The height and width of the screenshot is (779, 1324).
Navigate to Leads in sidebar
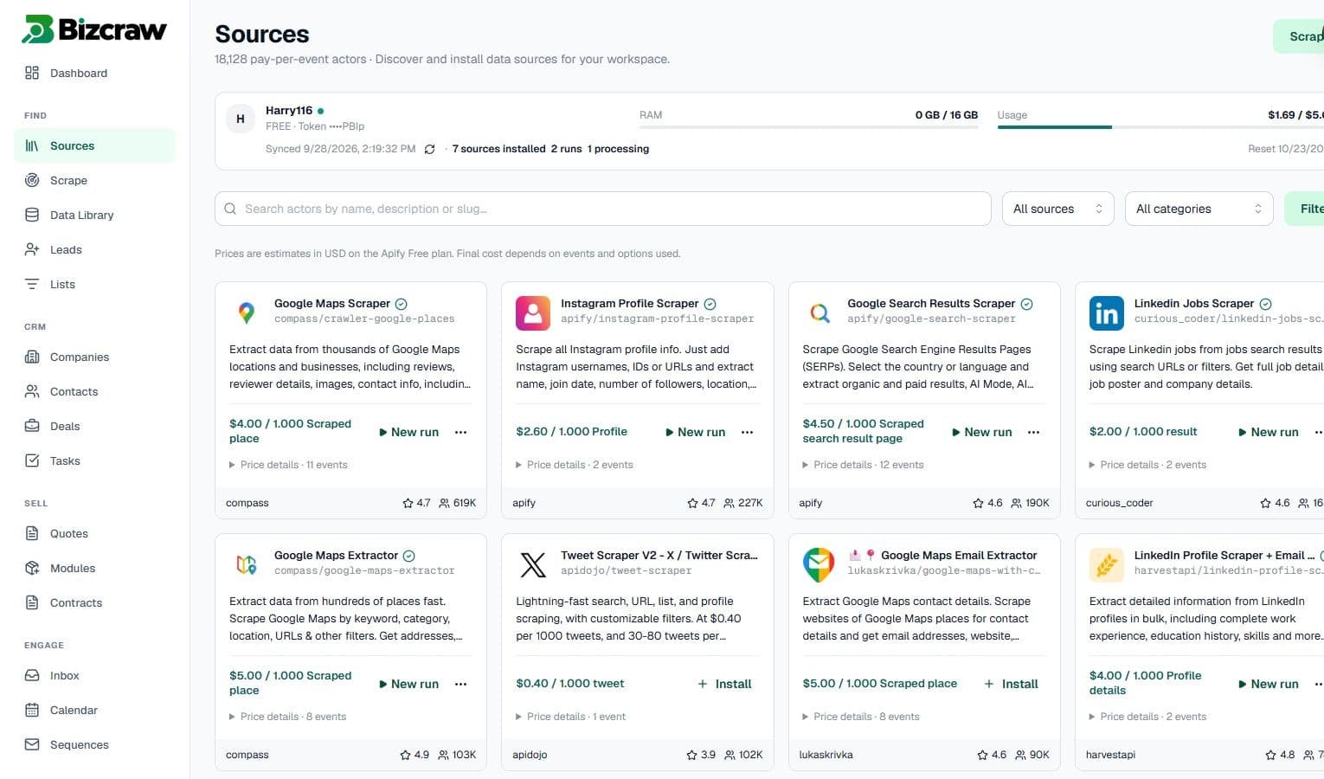click(x=94, y=249)
